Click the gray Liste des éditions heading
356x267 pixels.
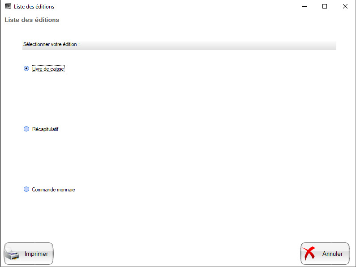coord(32,20)
